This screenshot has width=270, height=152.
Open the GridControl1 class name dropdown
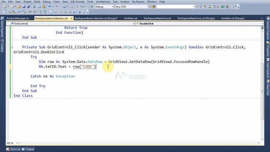coord(134,24)
